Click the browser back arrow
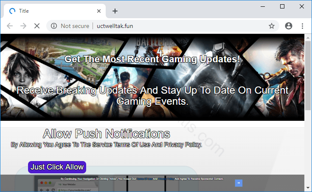 click(10, 26)
